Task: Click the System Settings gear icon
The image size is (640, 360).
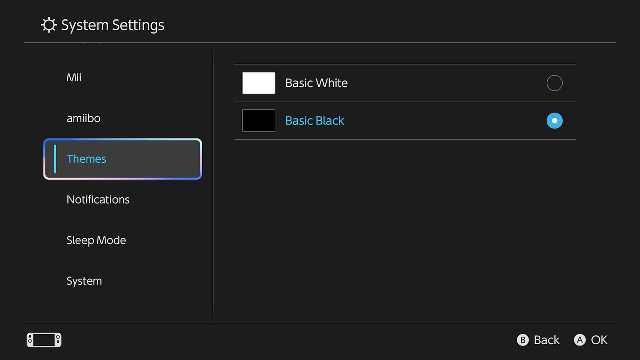Action: pyautogui.click(x=49, y=25)
